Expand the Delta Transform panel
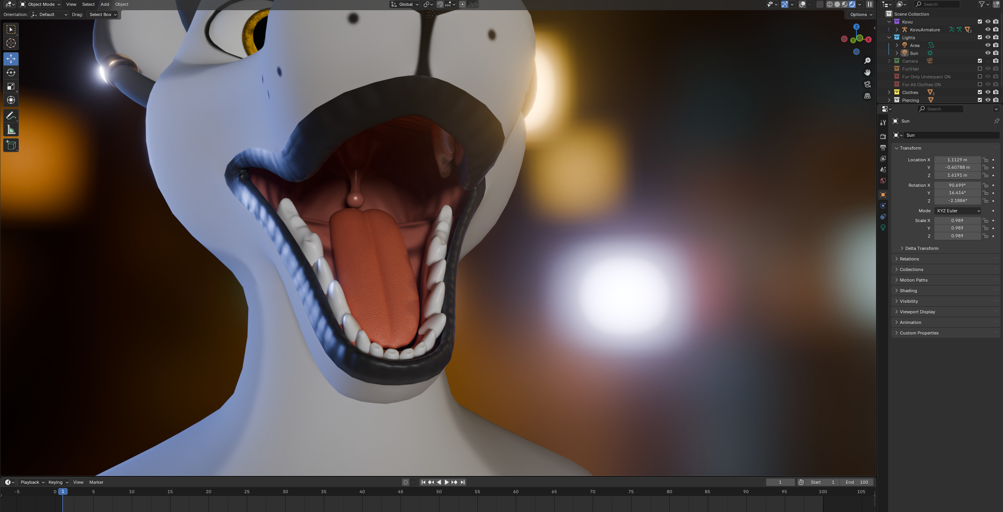This screenshot has width=1003, height=512. tap(921, 248)
